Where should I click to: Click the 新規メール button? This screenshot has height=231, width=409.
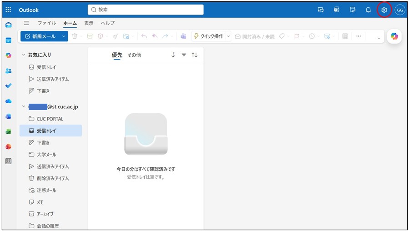pos(41,36)
